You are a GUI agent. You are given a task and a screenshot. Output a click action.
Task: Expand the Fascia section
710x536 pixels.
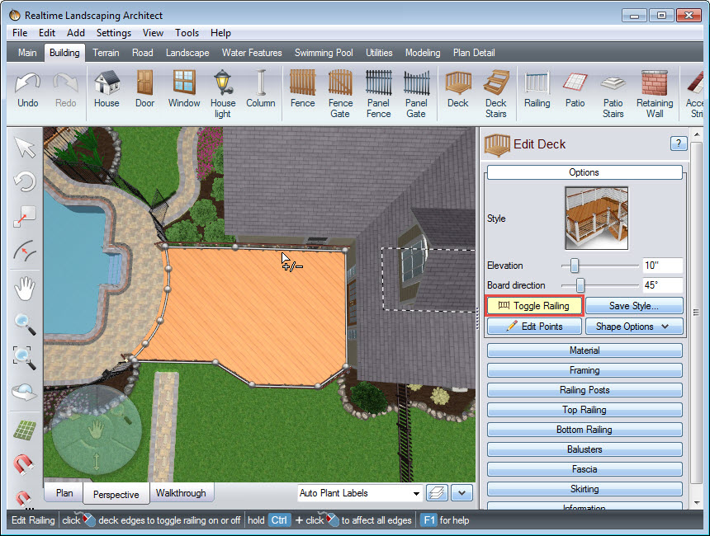point(585,469)
